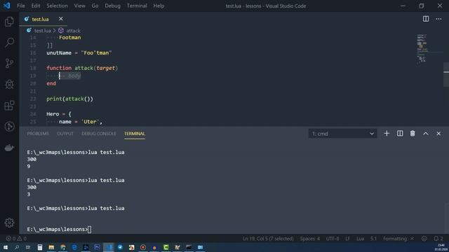Open Microsoft Edge from the taskbar
The width and height of the screenshot is (449, 252).
74,247
